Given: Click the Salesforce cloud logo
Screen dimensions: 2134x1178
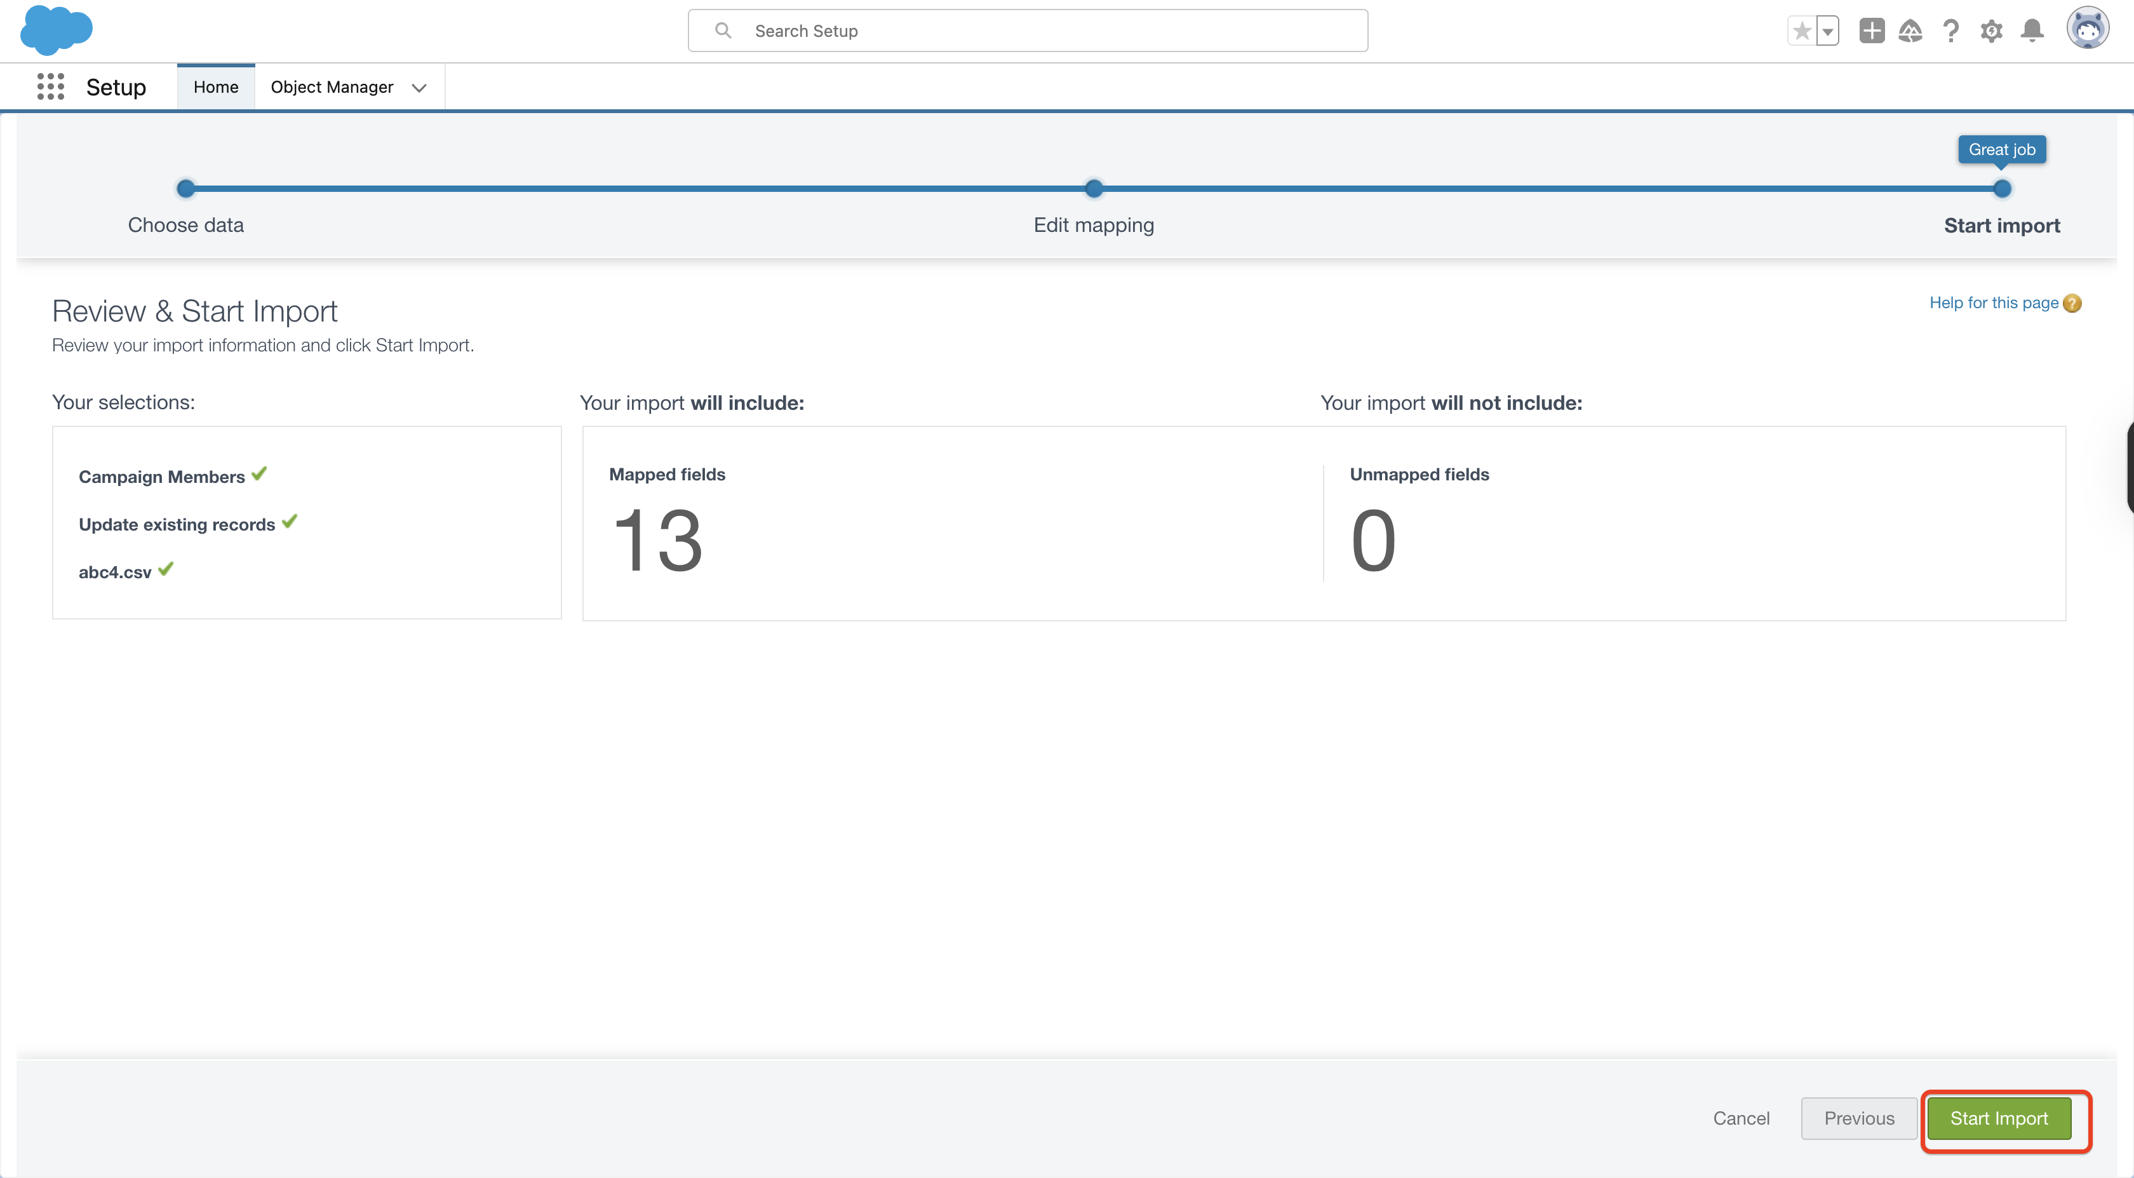Looking at the screenshot, I should click(x=55, y=30).
